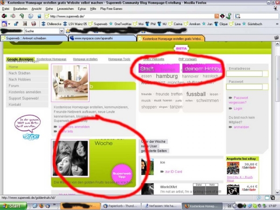
Task: Click the neue User tab label
Action: point(149,146)
